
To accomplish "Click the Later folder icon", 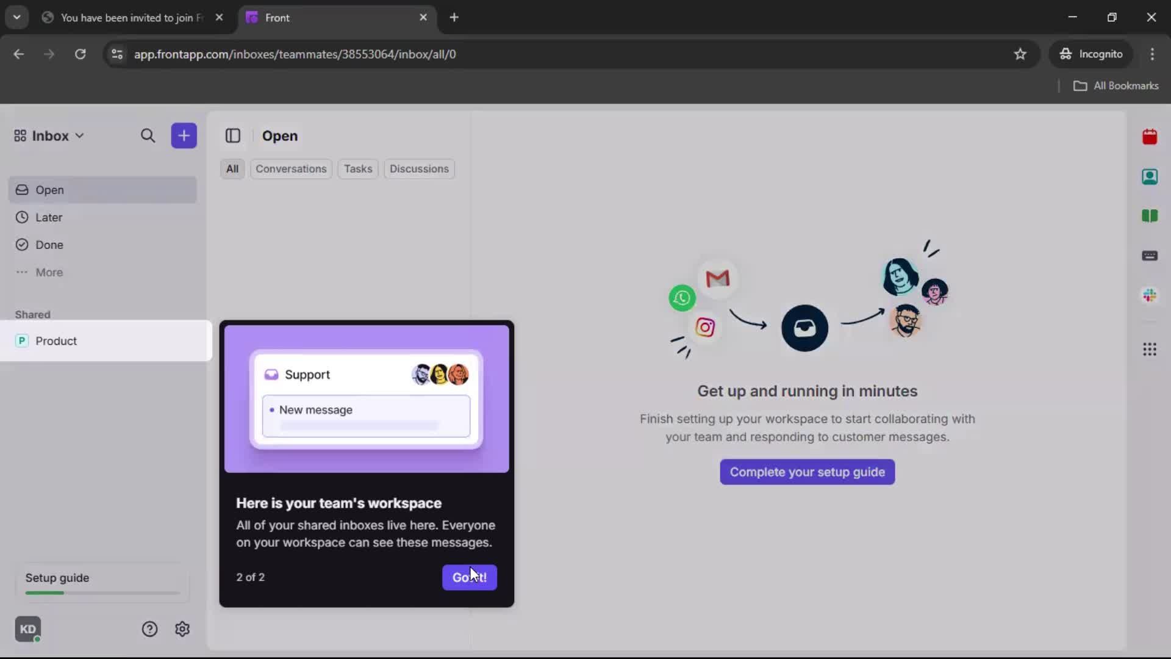I will pyautogui.click(x=22, y=217).
